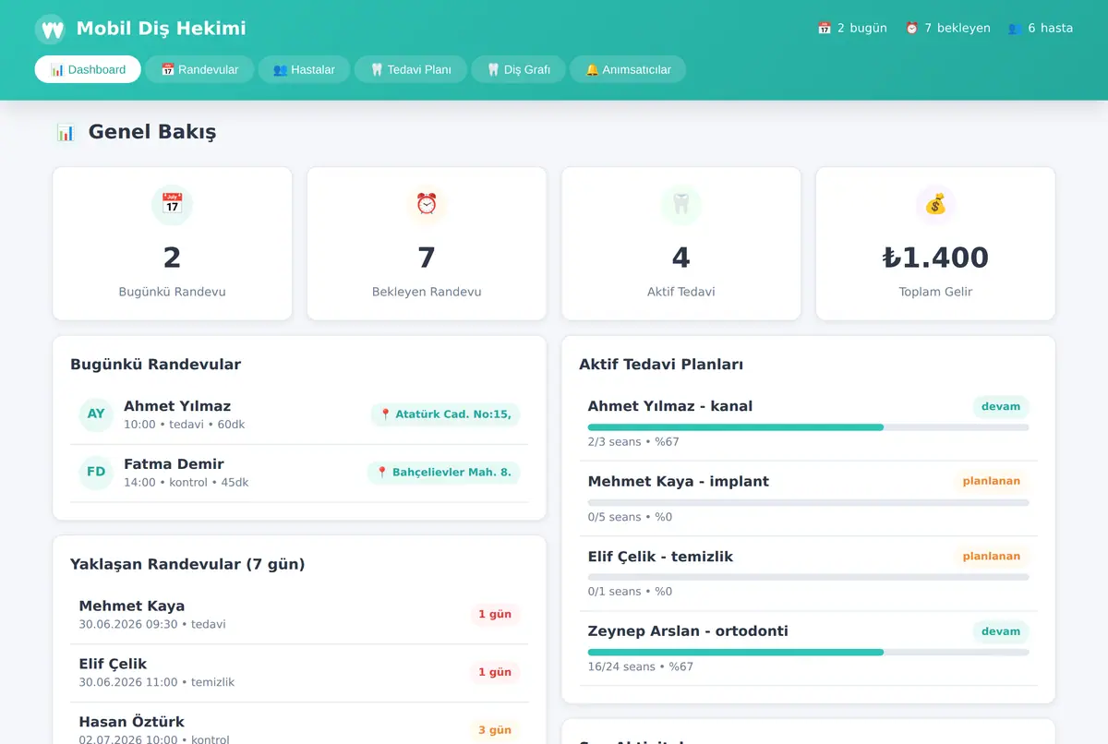Go to the Hastalar tab

click(304, 69)
